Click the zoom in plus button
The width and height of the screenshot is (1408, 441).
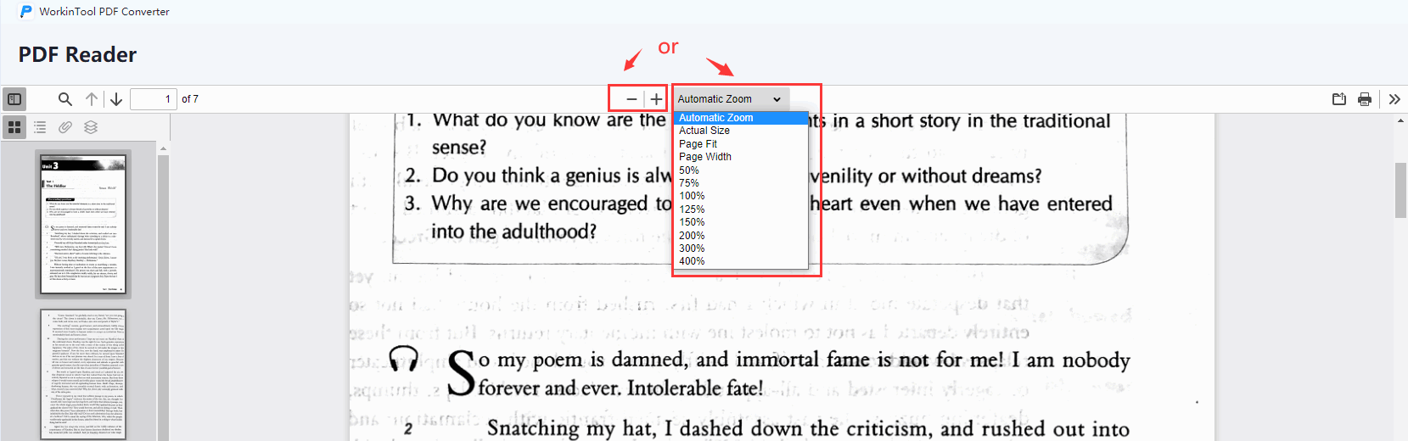tap(656, 99)
